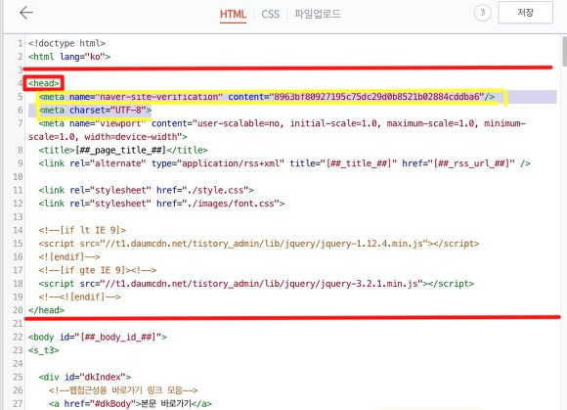Click the href="#dkBody" 본문 바로가기 line

coord(131,403)
